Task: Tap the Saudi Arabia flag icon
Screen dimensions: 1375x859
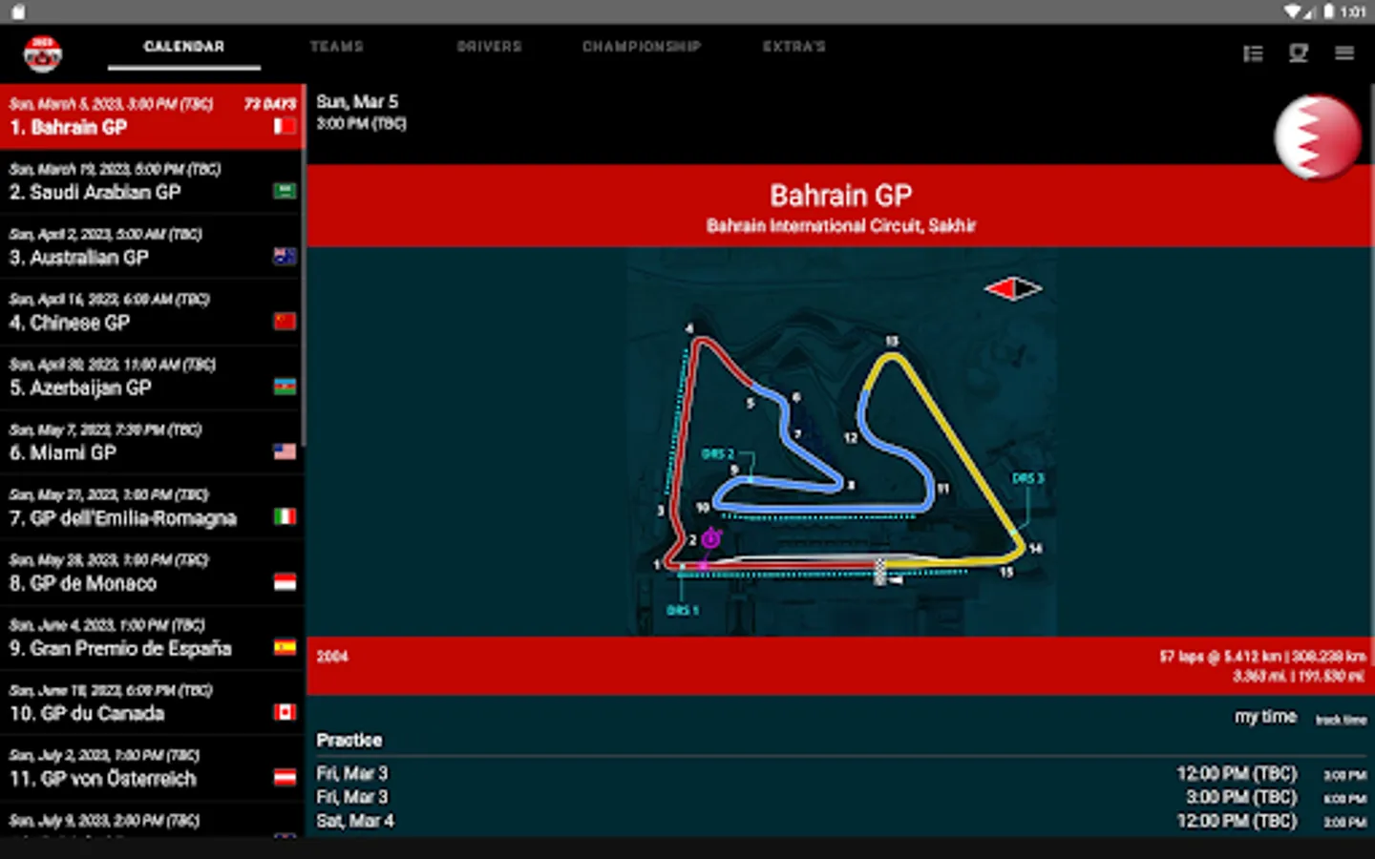Action: [285, 191]
